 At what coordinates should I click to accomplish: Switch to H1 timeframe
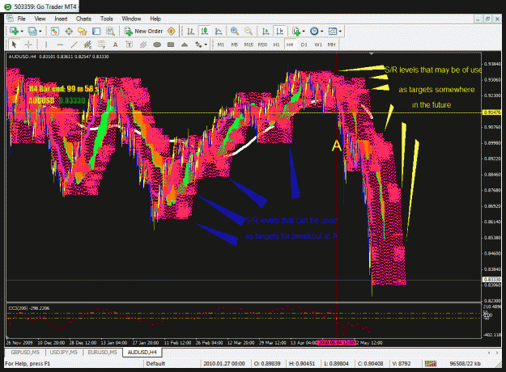pyautogui.click(x=276, y=44)
